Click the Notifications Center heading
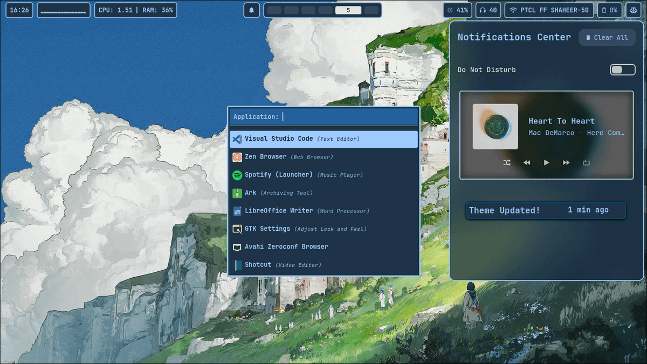 (514, 37)
